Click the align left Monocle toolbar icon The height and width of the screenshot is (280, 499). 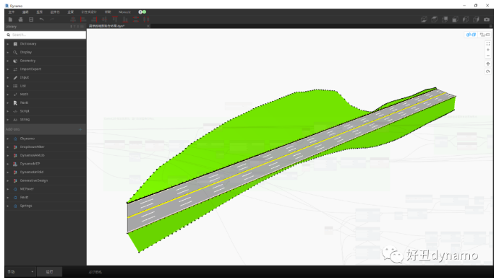coord(83,19)
